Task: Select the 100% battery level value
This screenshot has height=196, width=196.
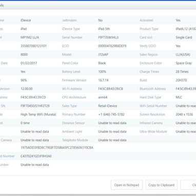Action: click(x=102, y=71)
